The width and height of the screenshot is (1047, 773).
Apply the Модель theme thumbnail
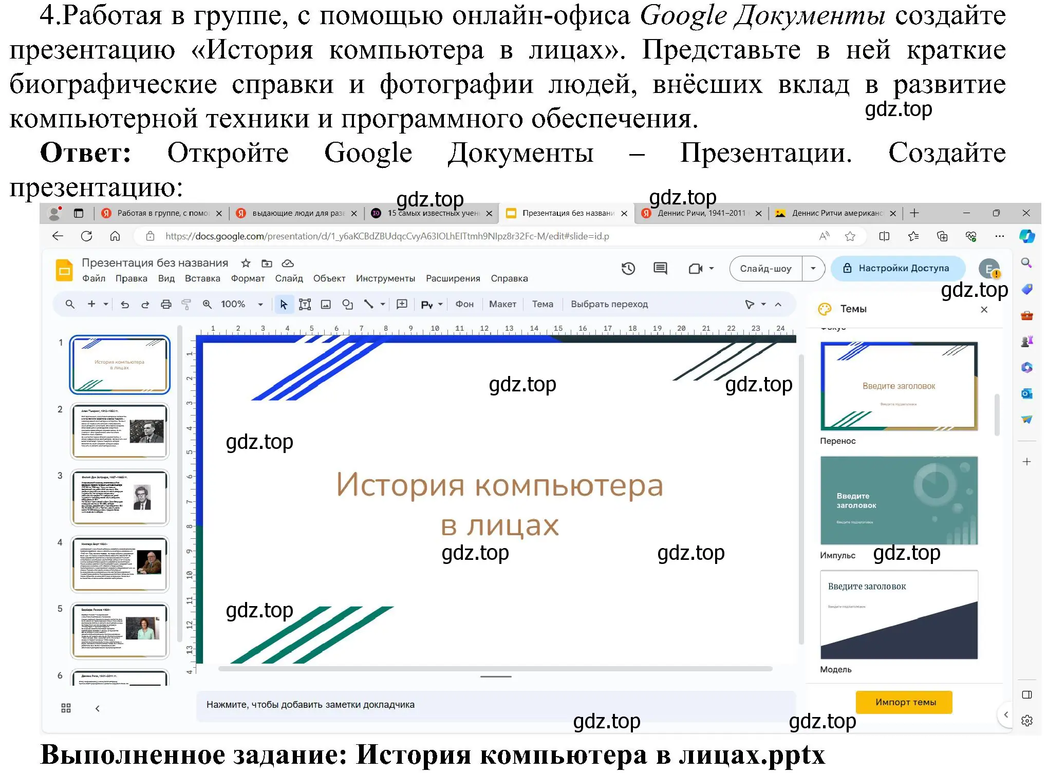click(899, 615)
